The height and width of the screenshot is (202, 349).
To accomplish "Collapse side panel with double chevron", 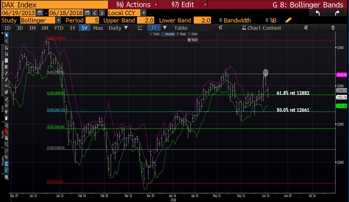I will click(220, 28).
